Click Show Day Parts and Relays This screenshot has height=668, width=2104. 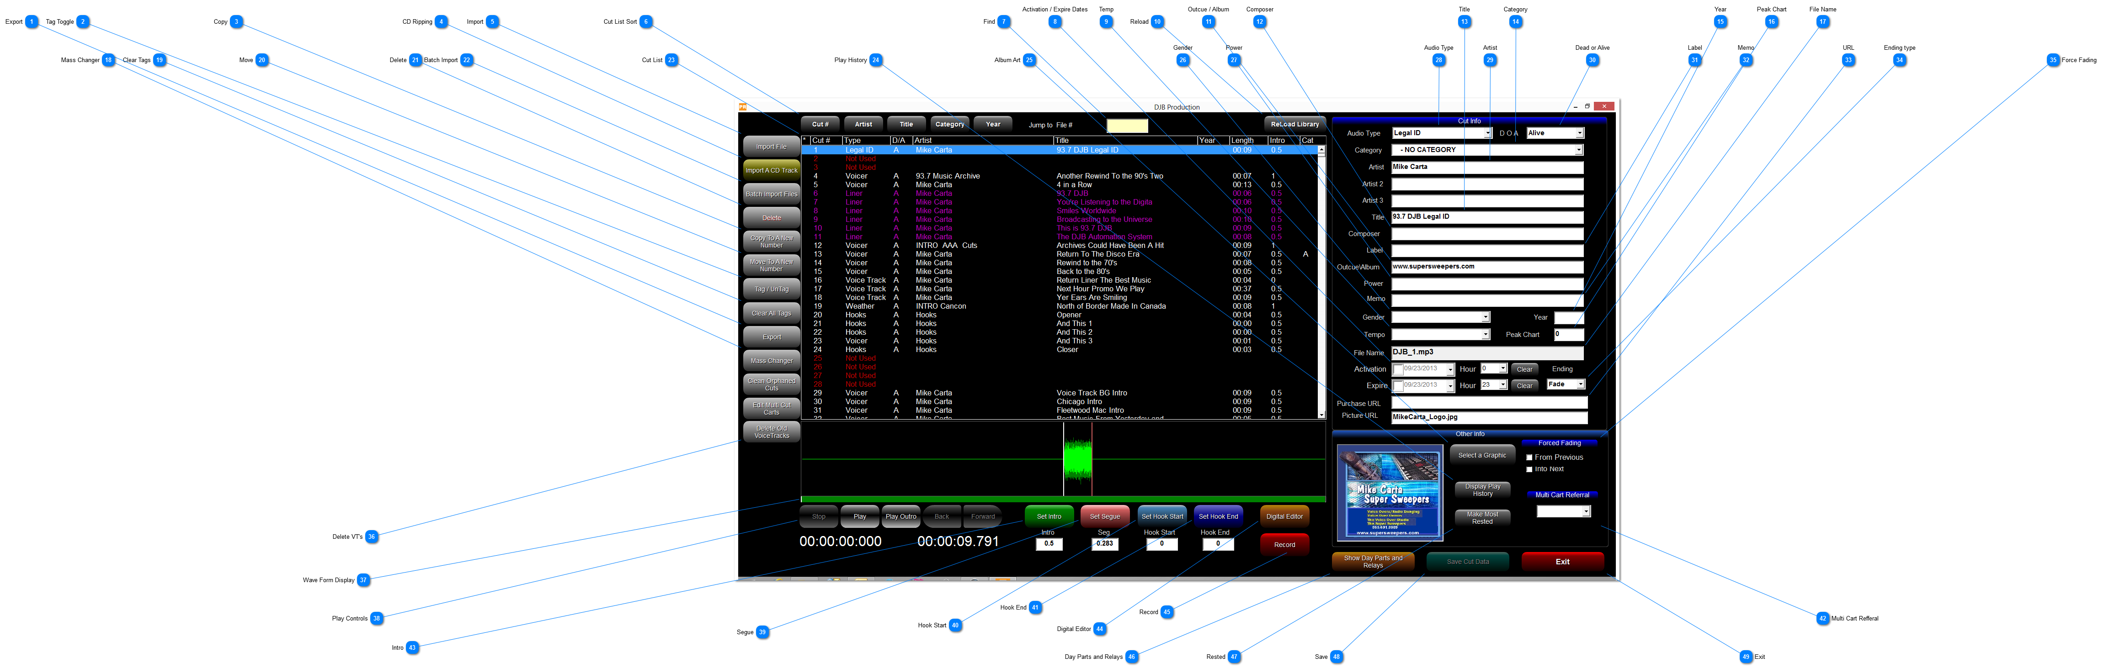1373,561
